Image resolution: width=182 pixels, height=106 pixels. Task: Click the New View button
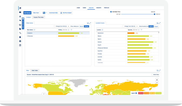pos(36,13)
